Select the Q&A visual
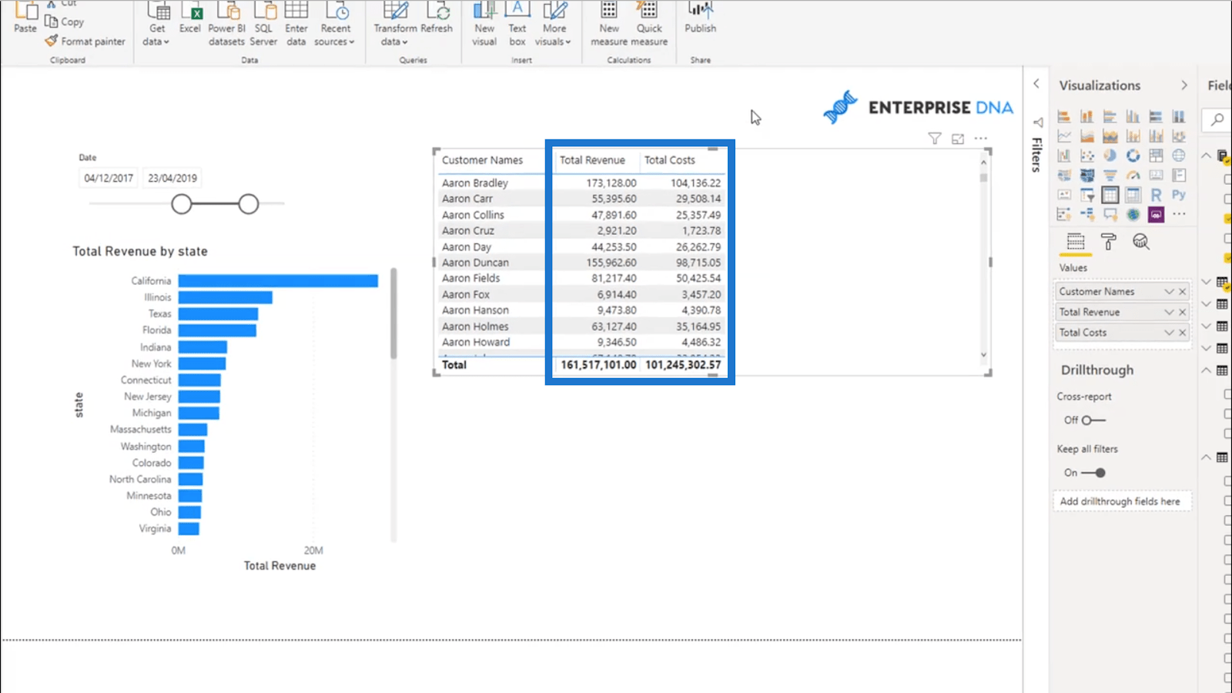Screen dimensions: 1232x693 coord(1110,214)
